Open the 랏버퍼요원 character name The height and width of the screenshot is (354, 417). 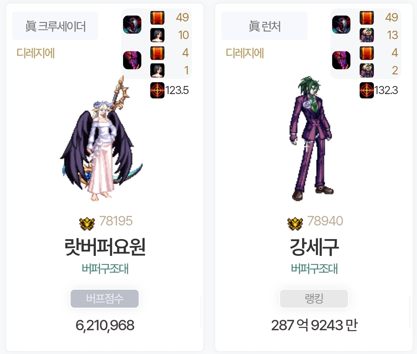(x=105, y=247)
